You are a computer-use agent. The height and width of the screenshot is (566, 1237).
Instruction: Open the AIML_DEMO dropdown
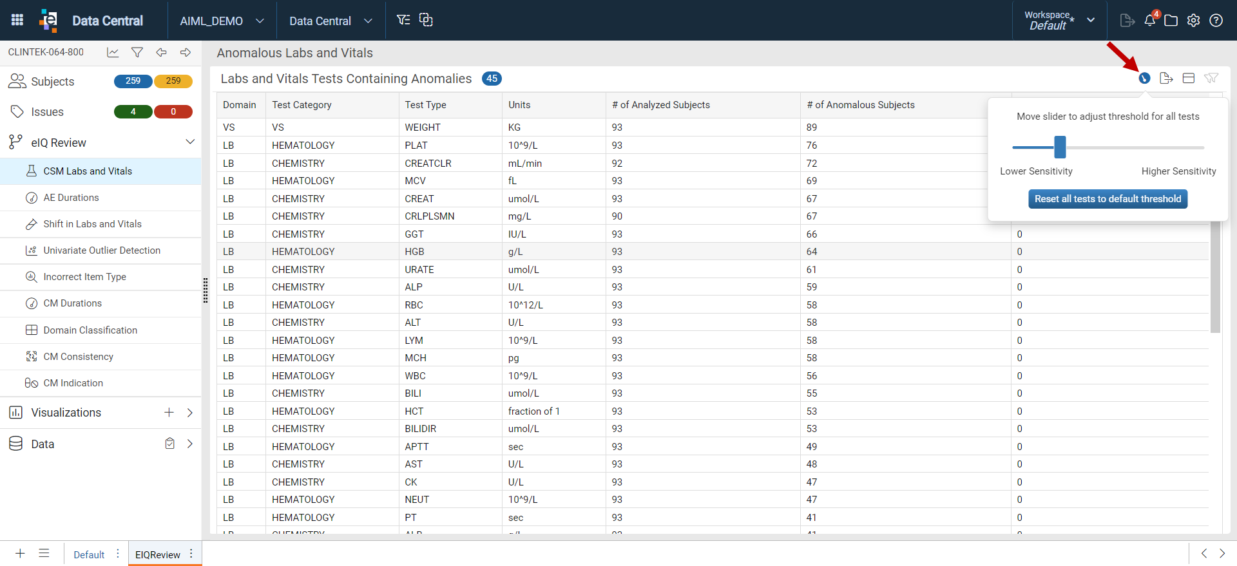(222, 21)
